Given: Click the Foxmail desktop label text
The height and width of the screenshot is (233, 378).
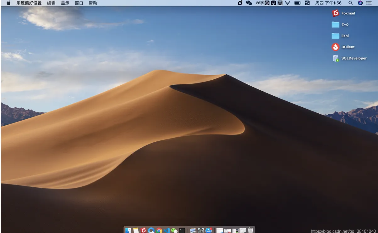Looking at the screenshot, I should [x=348, y=13].
